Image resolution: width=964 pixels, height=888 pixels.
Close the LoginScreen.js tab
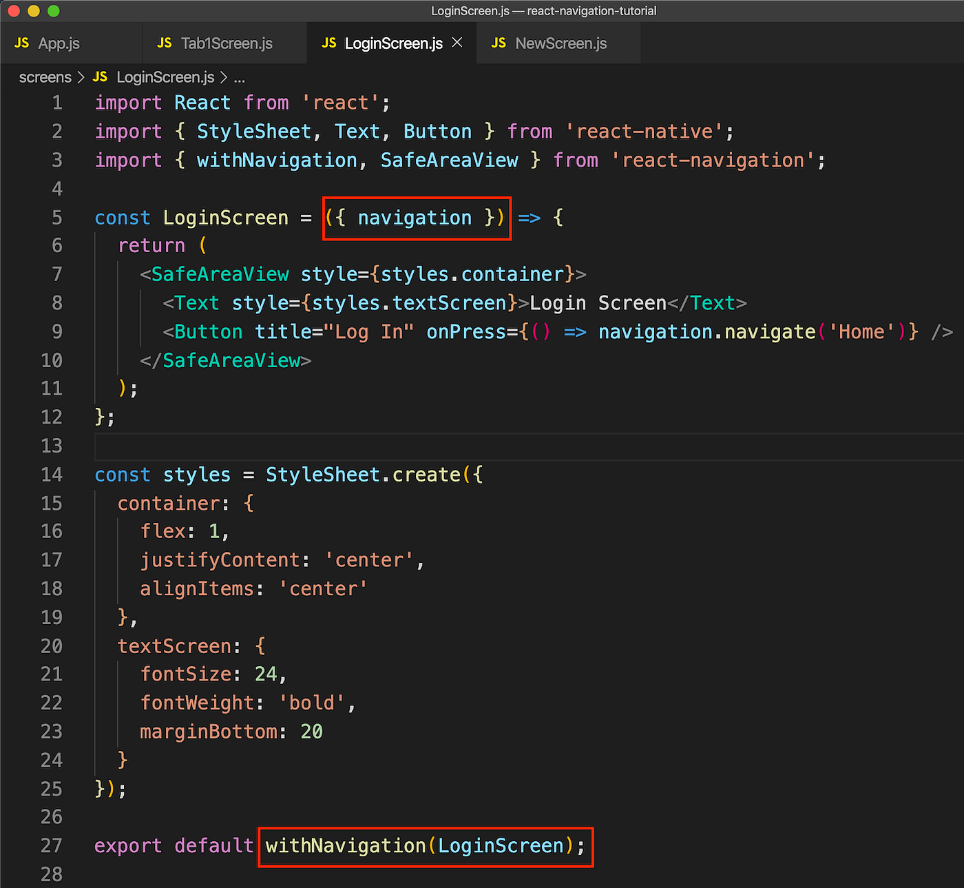coord(457,42)
